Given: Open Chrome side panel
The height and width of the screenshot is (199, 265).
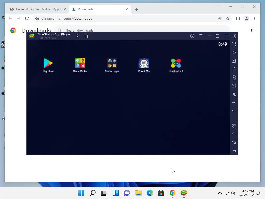Looking at the screenshot, I should (x=238, y=18).
